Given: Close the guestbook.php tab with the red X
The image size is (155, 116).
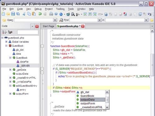Looking at the screenshot, I should click(x=83, y=26).
